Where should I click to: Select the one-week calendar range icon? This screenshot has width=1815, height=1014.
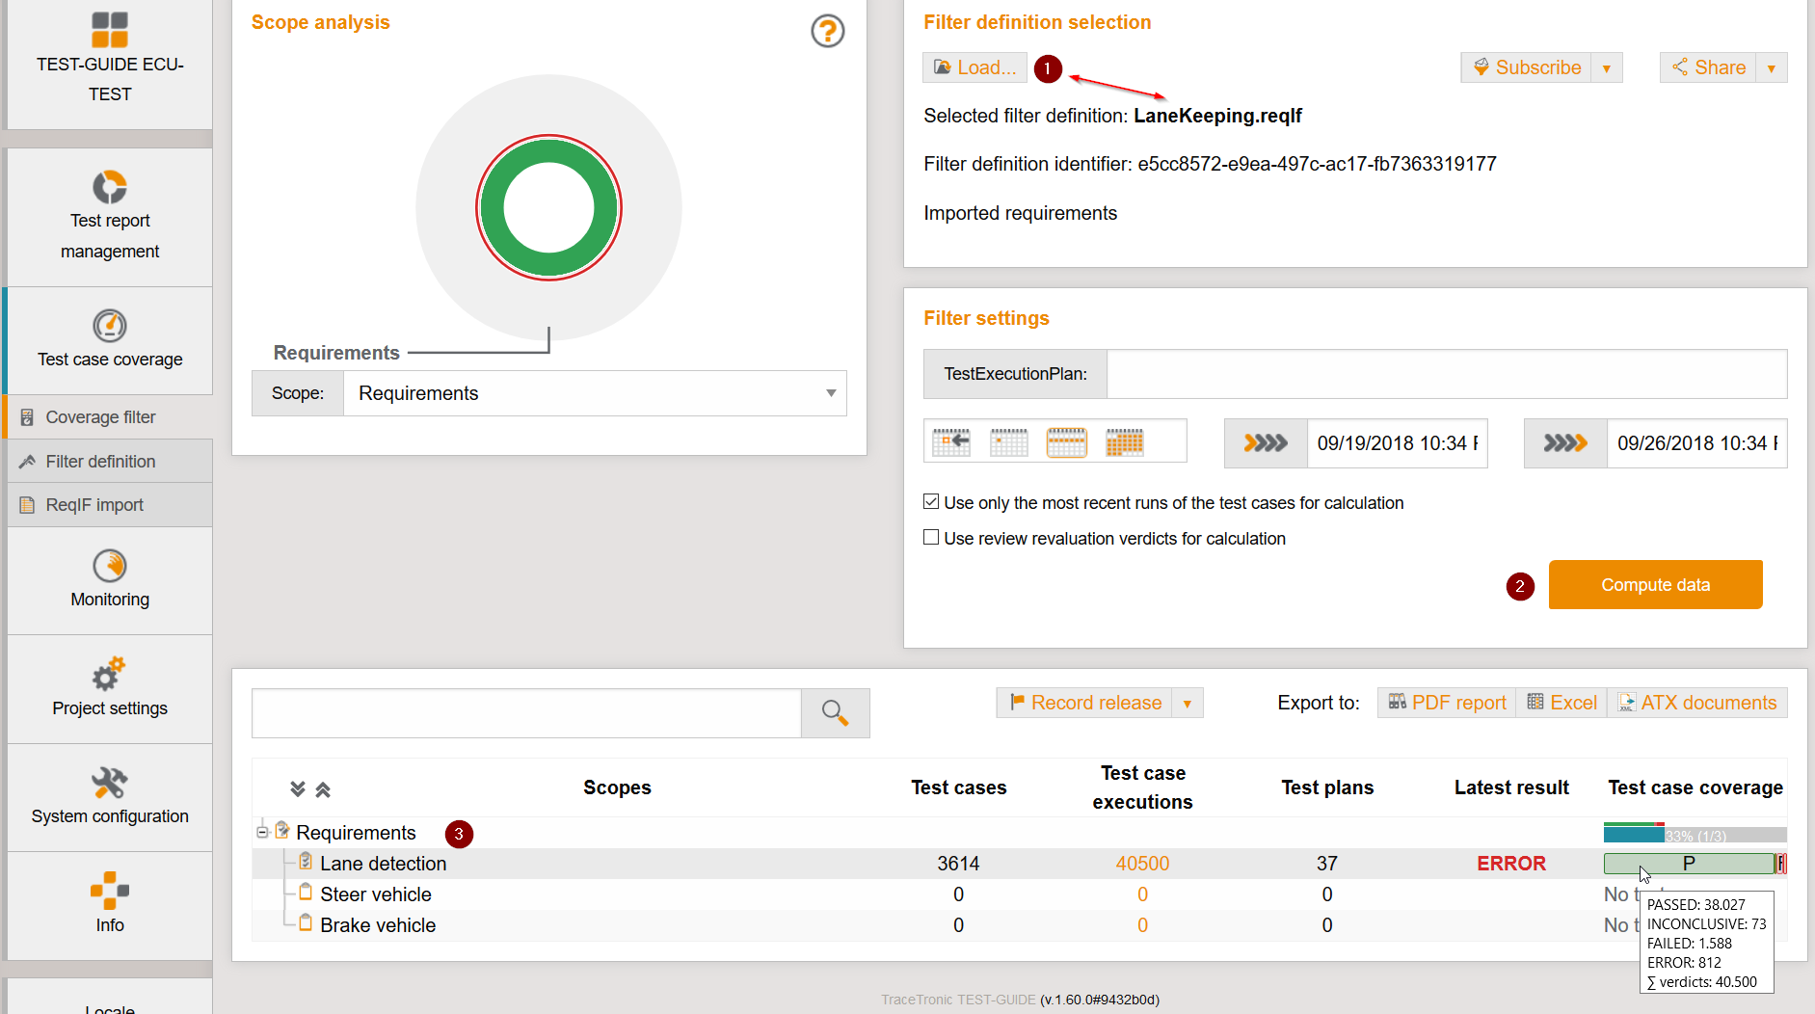[x=1066, y=442]
